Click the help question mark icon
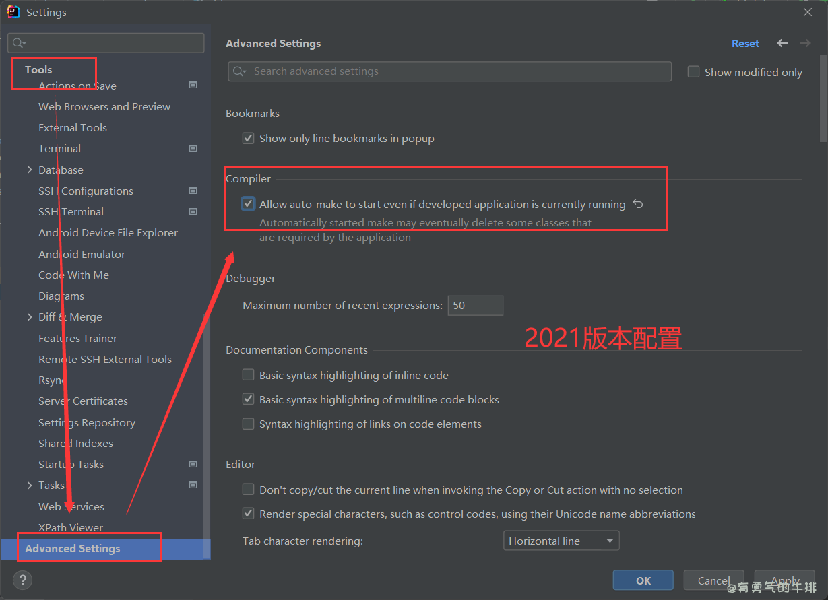Viewport: 828px width, 600px height. point(22,580)
